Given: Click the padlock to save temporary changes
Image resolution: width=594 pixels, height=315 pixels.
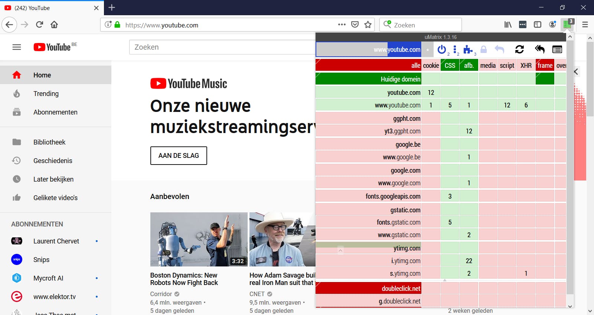Looking at the screenshot, I should (x=483, y=49).
